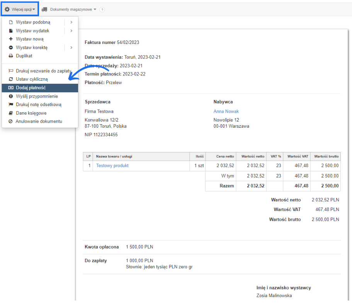Viewport: 352px width, 304px height.
Task: Open the Testowy produkt link
Action: (112, 166)
